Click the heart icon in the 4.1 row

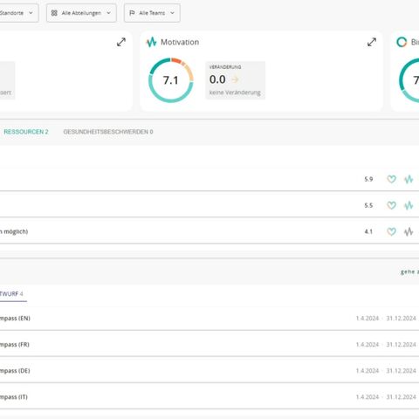point(391,231)
